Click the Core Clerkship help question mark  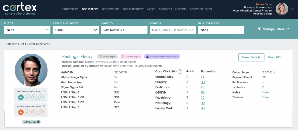(x=180, y=72)
